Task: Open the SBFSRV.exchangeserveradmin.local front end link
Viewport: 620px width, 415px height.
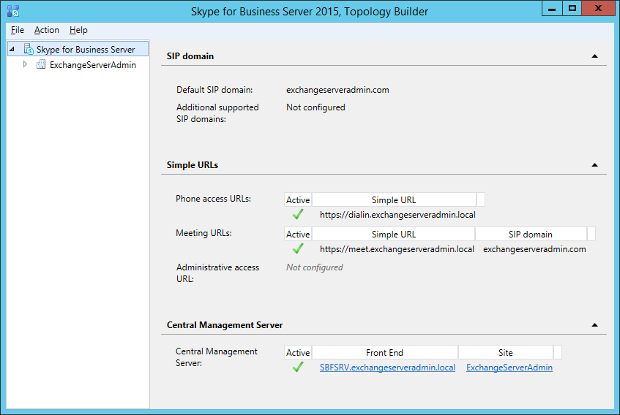Action: tap(387, 368)
